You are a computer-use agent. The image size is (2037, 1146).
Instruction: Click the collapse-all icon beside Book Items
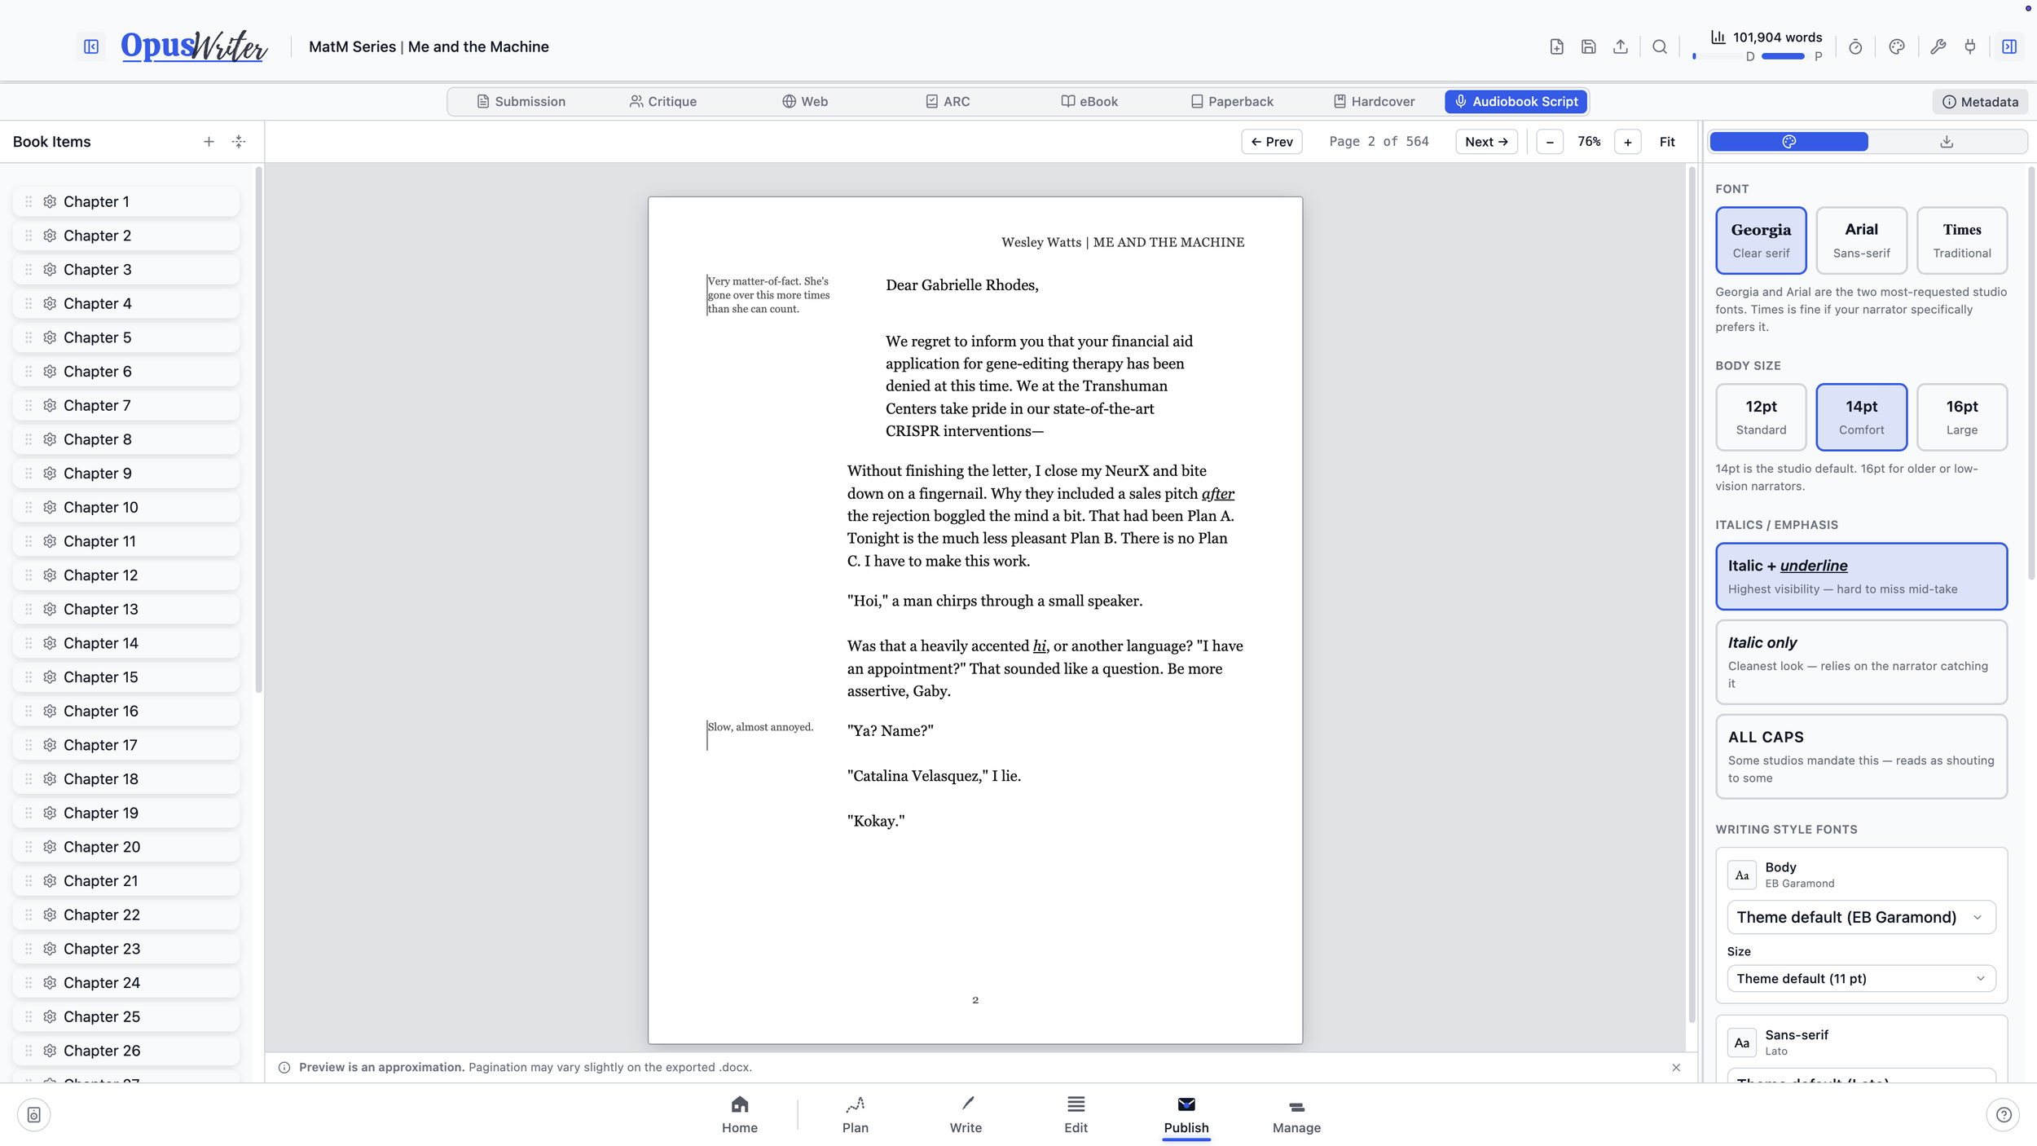tap(239, 142)
